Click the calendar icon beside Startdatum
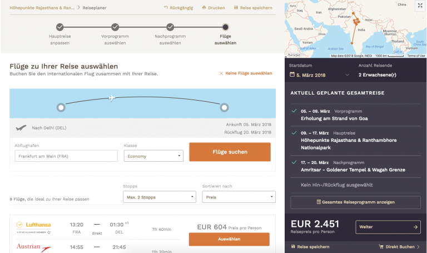Screen dimensions: 427x253 point(291,75)
